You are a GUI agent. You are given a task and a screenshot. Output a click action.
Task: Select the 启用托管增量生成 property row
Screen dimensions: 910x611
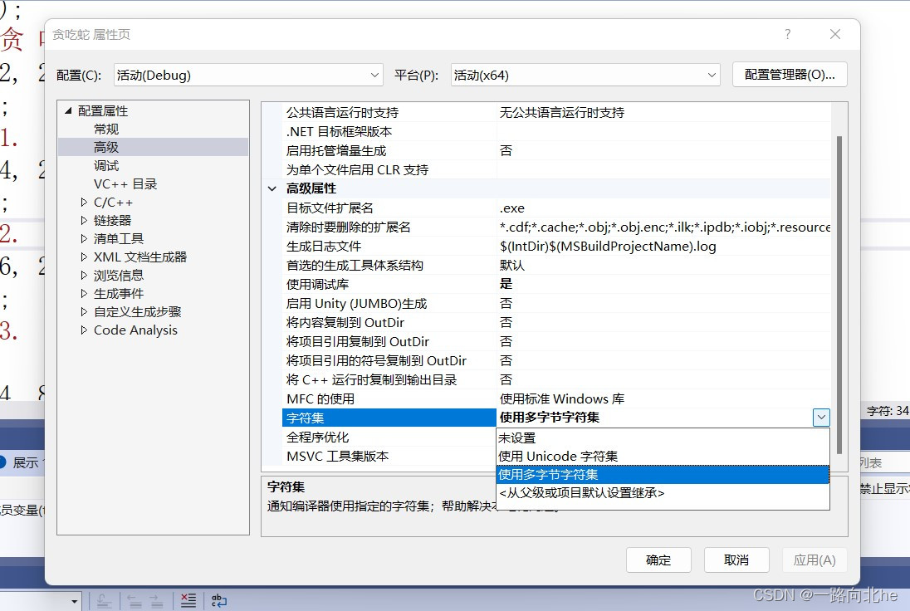point(556,151)
